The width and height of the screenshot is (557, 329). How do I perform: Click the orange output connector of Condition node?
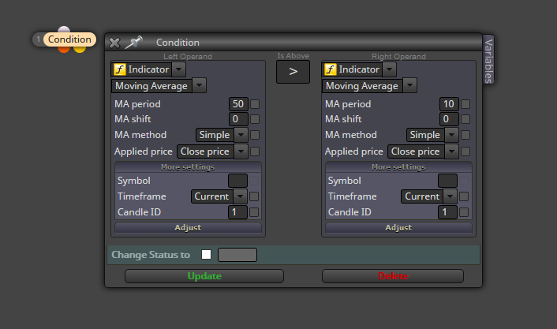(64, 50)
